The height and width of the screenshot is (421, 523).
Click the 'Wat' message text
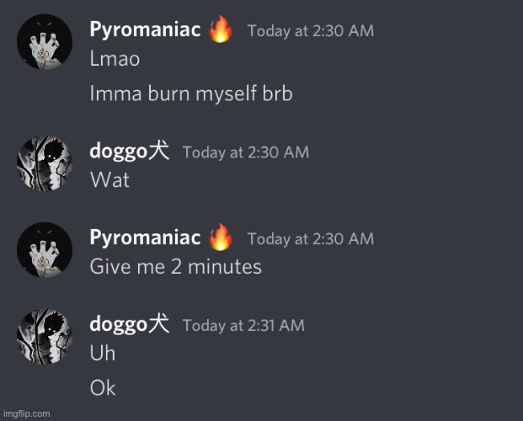tap(109, 180)
